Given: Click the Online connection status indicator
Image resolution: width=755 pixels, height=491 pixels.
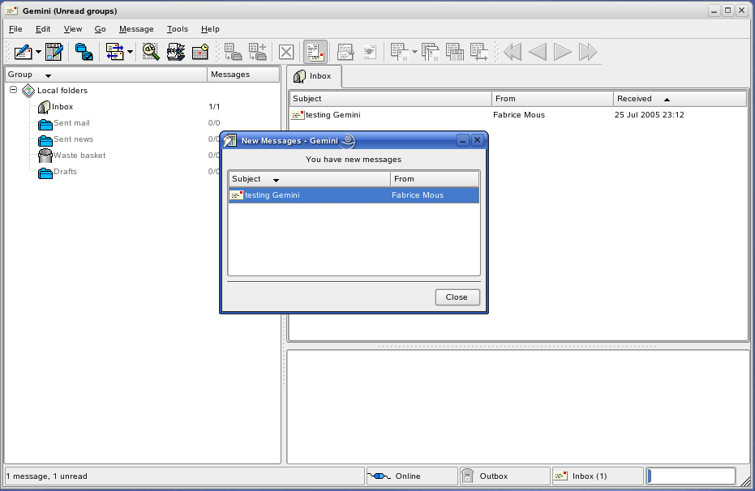Looking at the screenshot, I should [x=412, y=476].
